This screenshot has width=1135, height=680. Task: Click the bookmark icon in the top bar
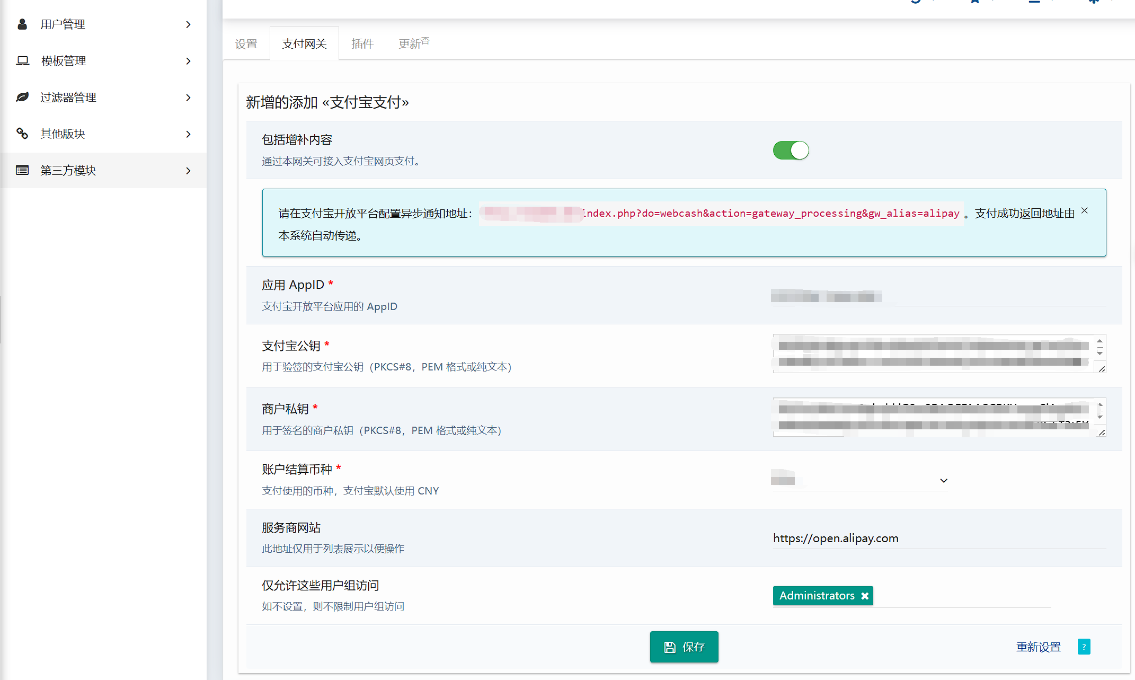(975, 2)
